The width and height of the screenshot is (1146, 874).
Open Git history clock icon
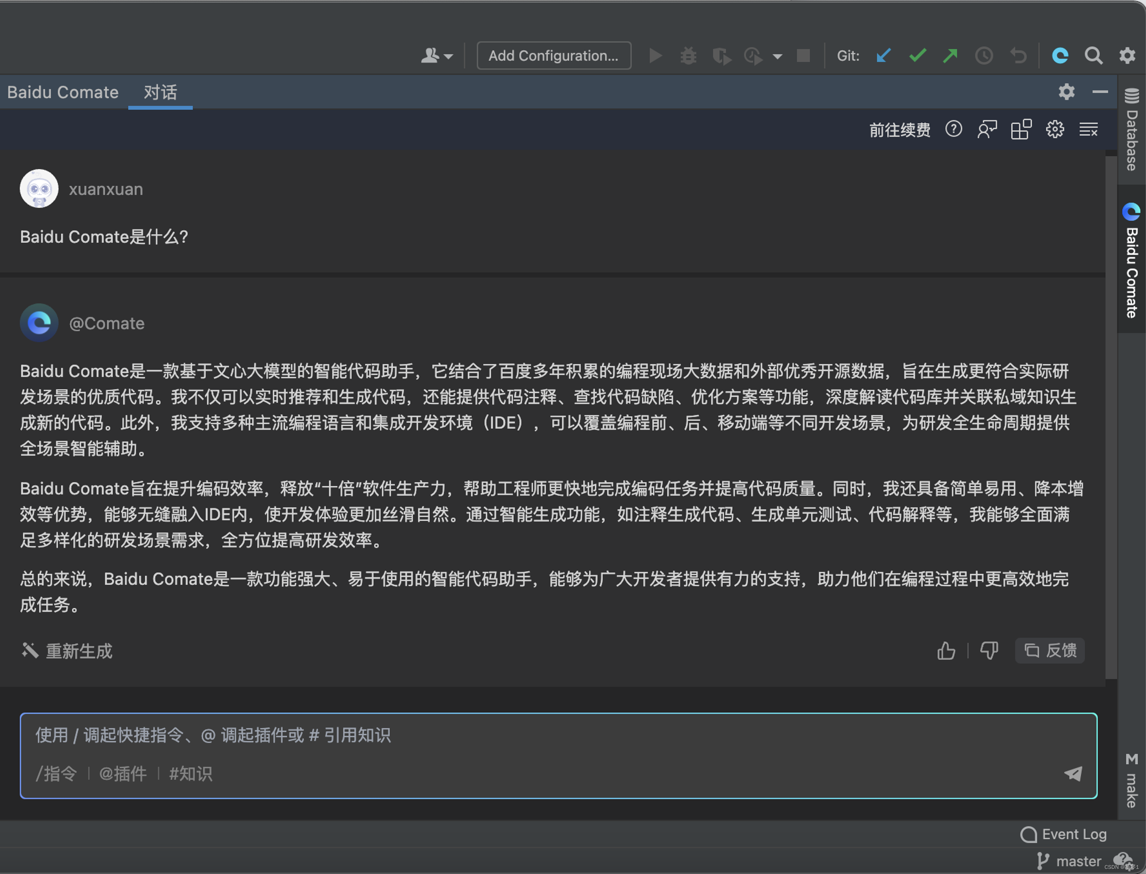click(984, 55)
